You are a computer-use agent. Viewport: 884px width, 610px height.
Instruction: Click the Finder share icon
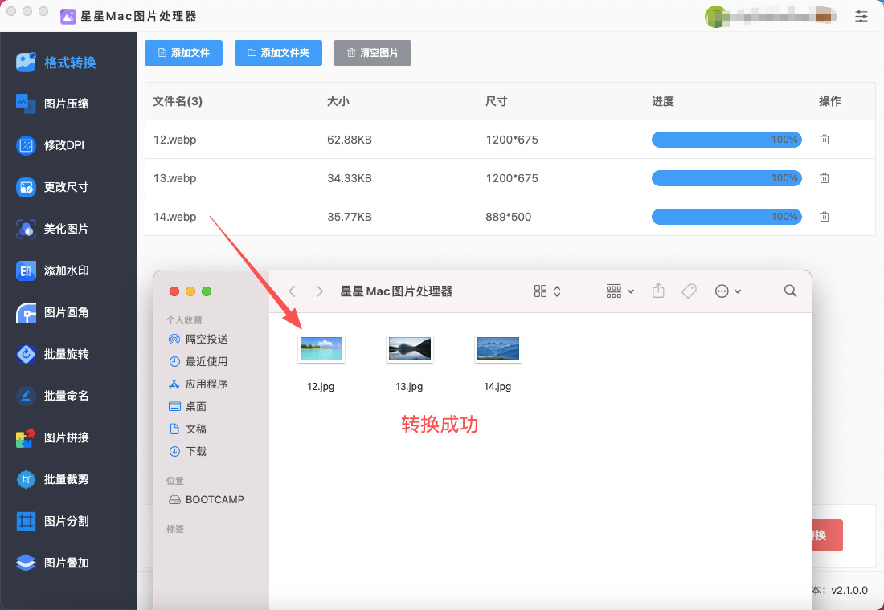(x=658, y=291)
